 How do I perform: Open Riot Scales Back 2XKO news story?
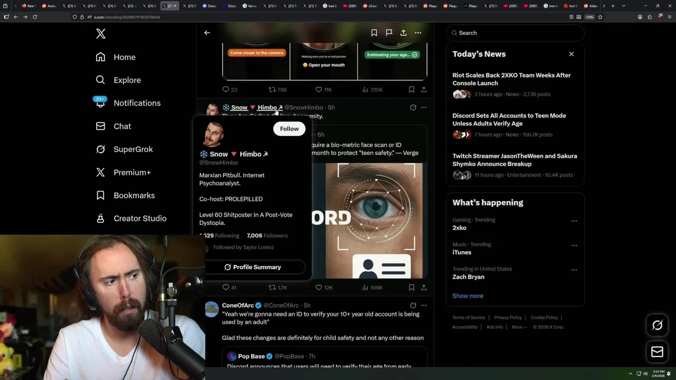pyautogui.click(x=515, y=84)
